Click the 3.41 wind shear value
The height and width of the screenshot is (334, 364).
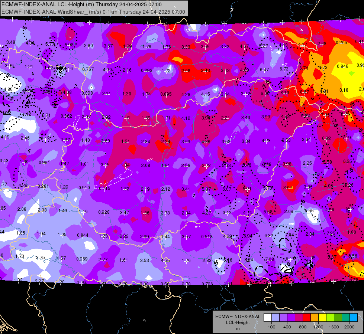coord(186,189)
